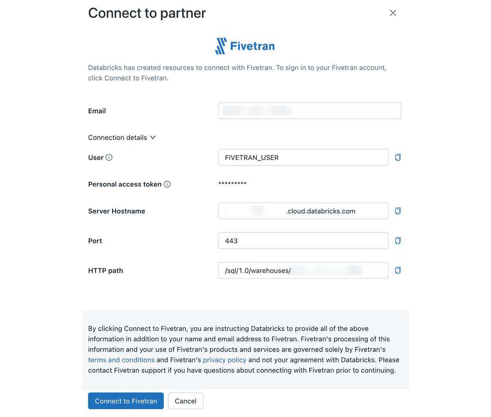
Task: Cancel the partner connection
Action: [185, 401]
